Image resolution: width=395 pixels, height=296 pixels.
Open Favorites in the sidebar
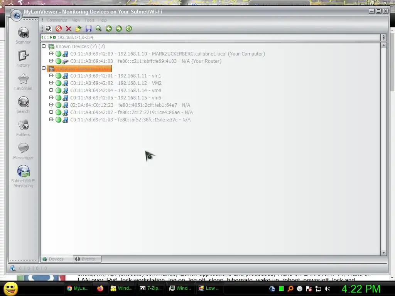(x=23, y=82)
